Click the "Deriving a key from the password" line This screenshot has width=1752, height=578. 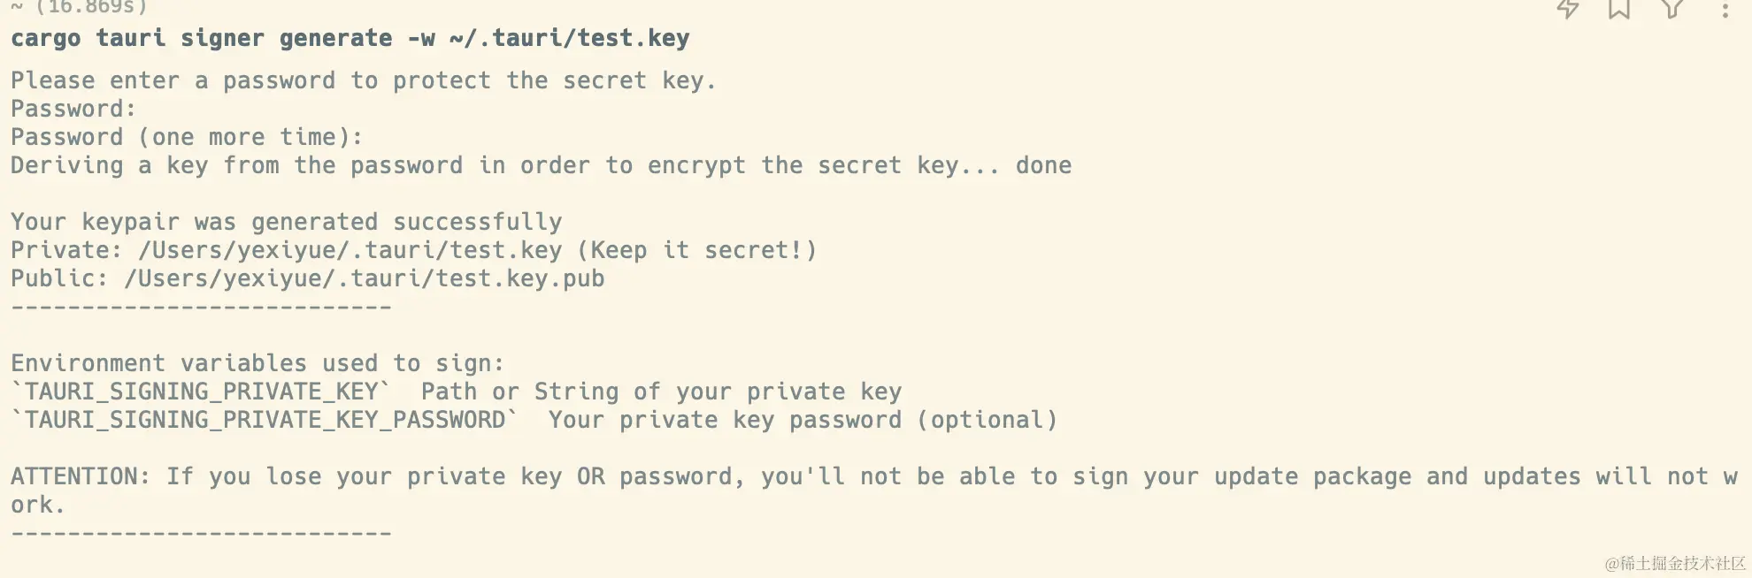point(541,165)
